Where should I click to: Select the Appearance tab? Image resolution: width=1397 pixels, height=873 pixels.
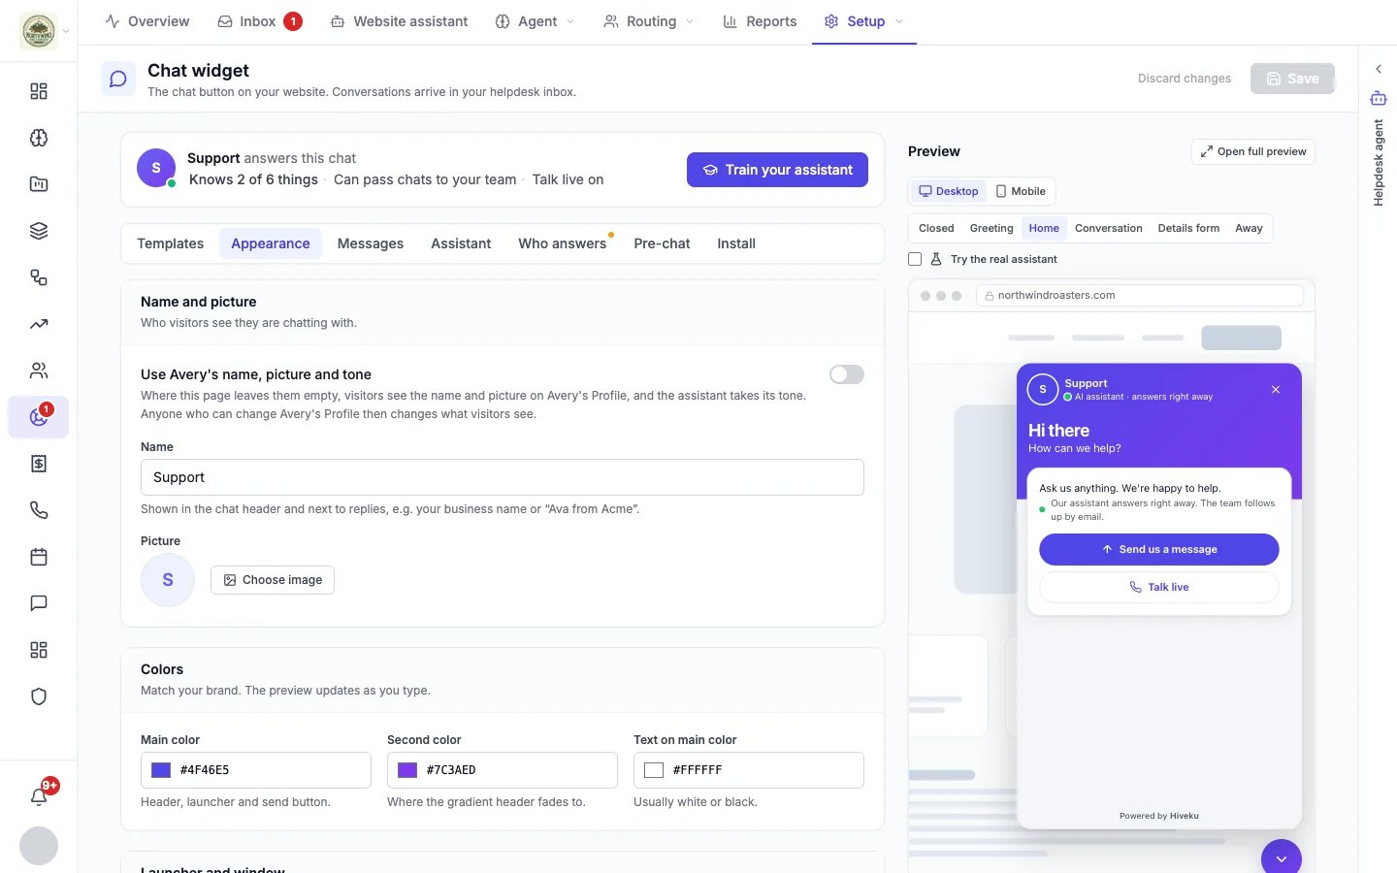(271, 243)
